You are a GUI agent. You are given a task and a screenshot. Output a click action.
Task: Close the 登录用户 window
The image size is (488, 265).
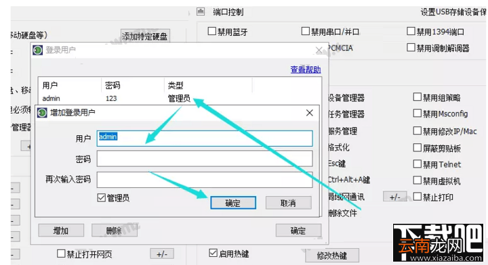[319, 50]
